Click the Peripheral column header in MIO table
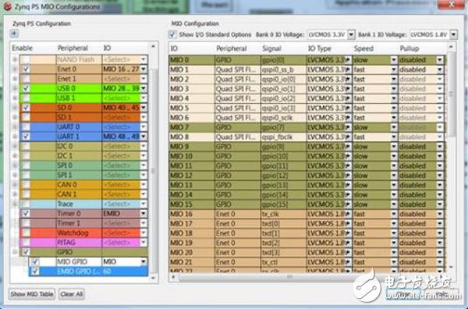 point(232,48)
